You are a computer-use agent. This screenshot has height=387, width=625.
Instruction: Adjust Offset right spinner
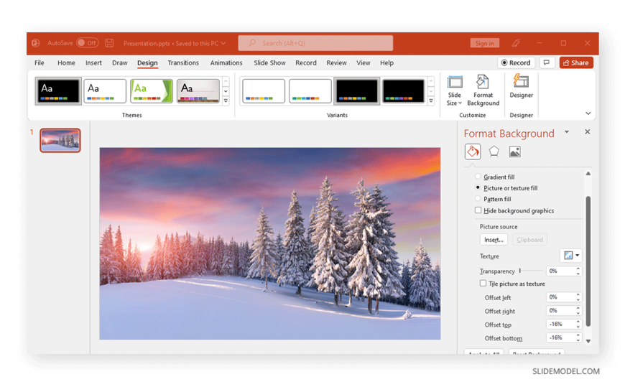(578, 311)
